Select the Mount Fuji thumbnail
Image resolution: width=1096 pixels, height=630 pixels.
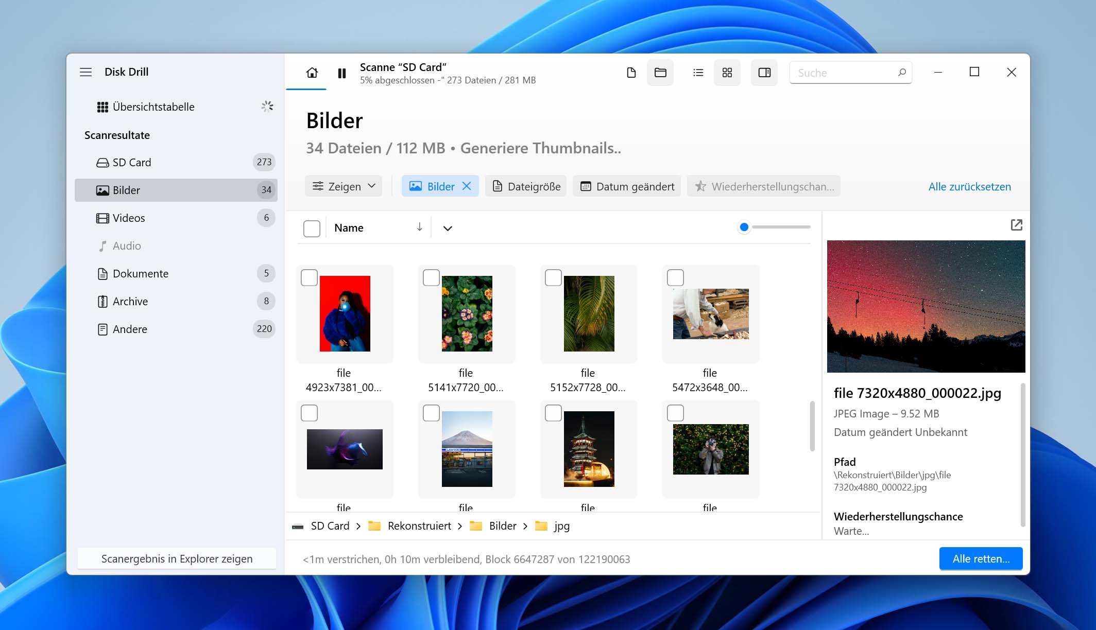click(x=467, y=449)
